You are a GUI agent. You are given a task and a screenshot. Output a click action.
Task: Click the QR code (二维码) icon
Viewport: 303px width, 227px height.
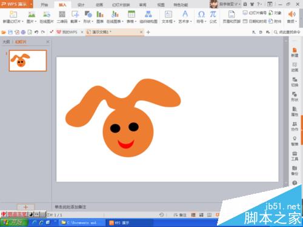point(62,17)
